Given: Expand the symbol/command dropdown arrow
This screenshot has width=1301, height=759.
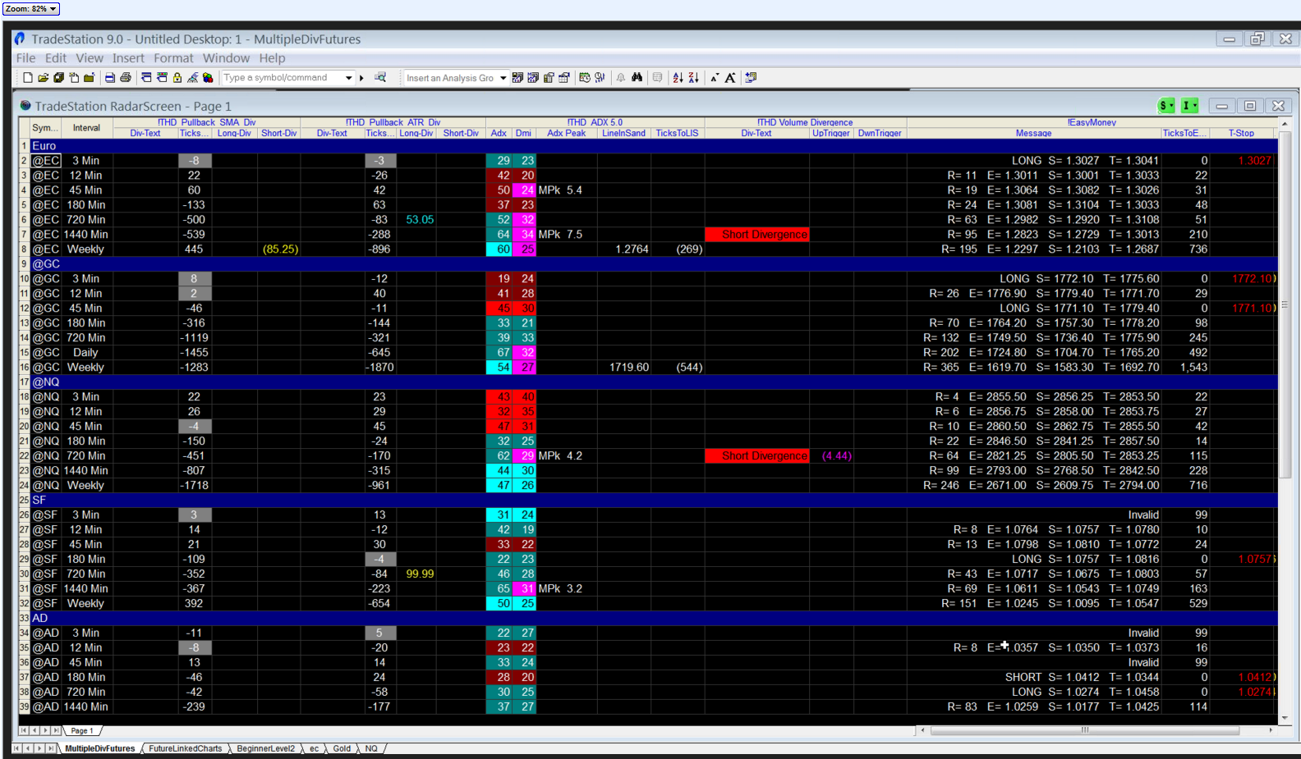Looking at the screenshot, I should 348,78.
